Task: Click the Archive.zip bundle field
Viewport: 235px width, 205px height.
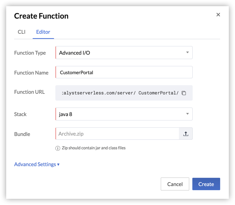Action: 117,134
